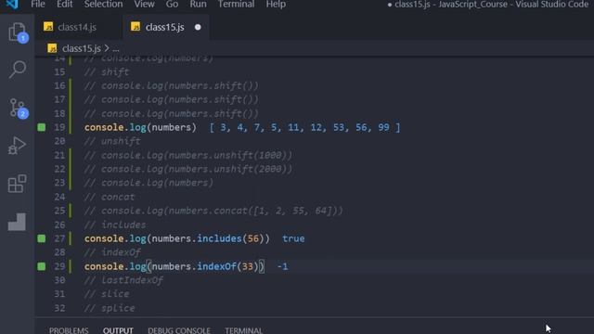Click the green marker on line 27
Screen dimensions: 594x334
(41, 238)
